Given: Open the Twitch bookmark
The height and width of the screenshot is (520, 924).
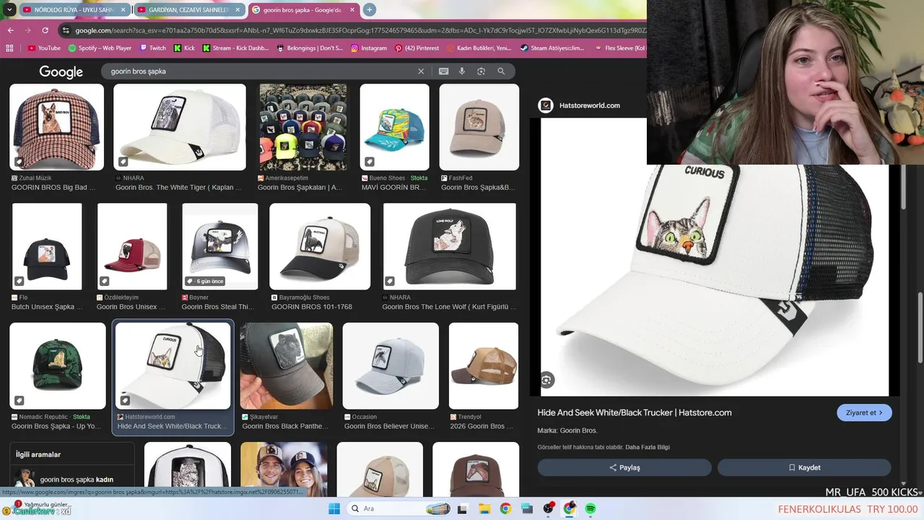Looking at the screenshot, I should [x=152, y=48].
